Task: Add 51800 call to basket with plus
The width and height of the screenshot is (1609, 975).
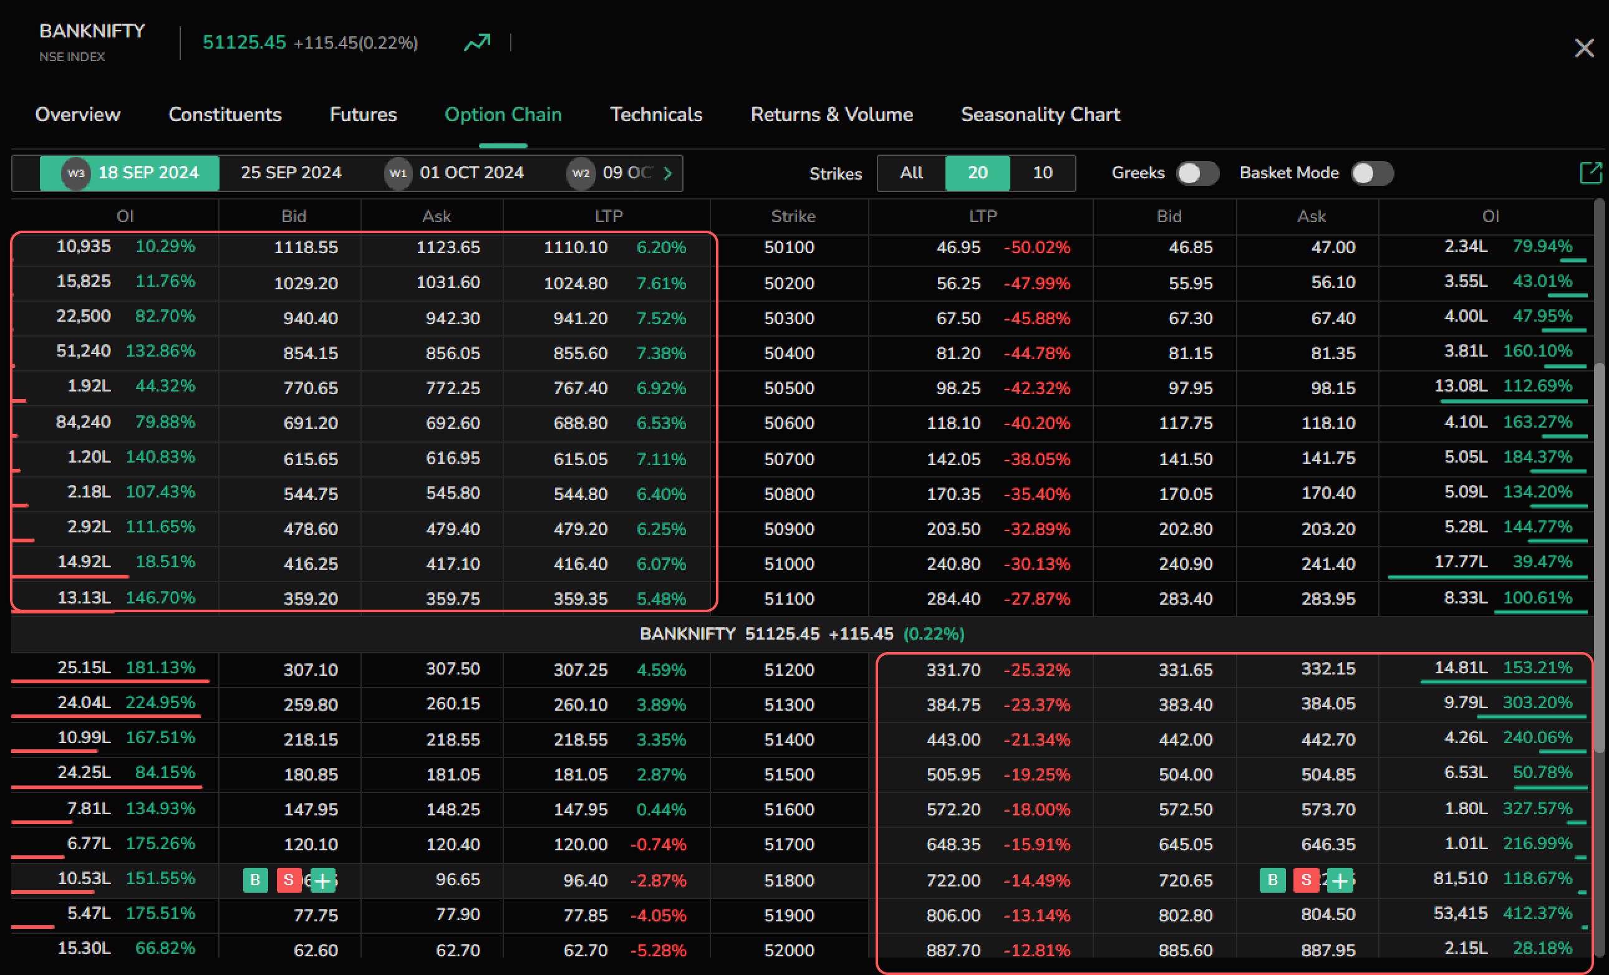Action: point(322,880)
